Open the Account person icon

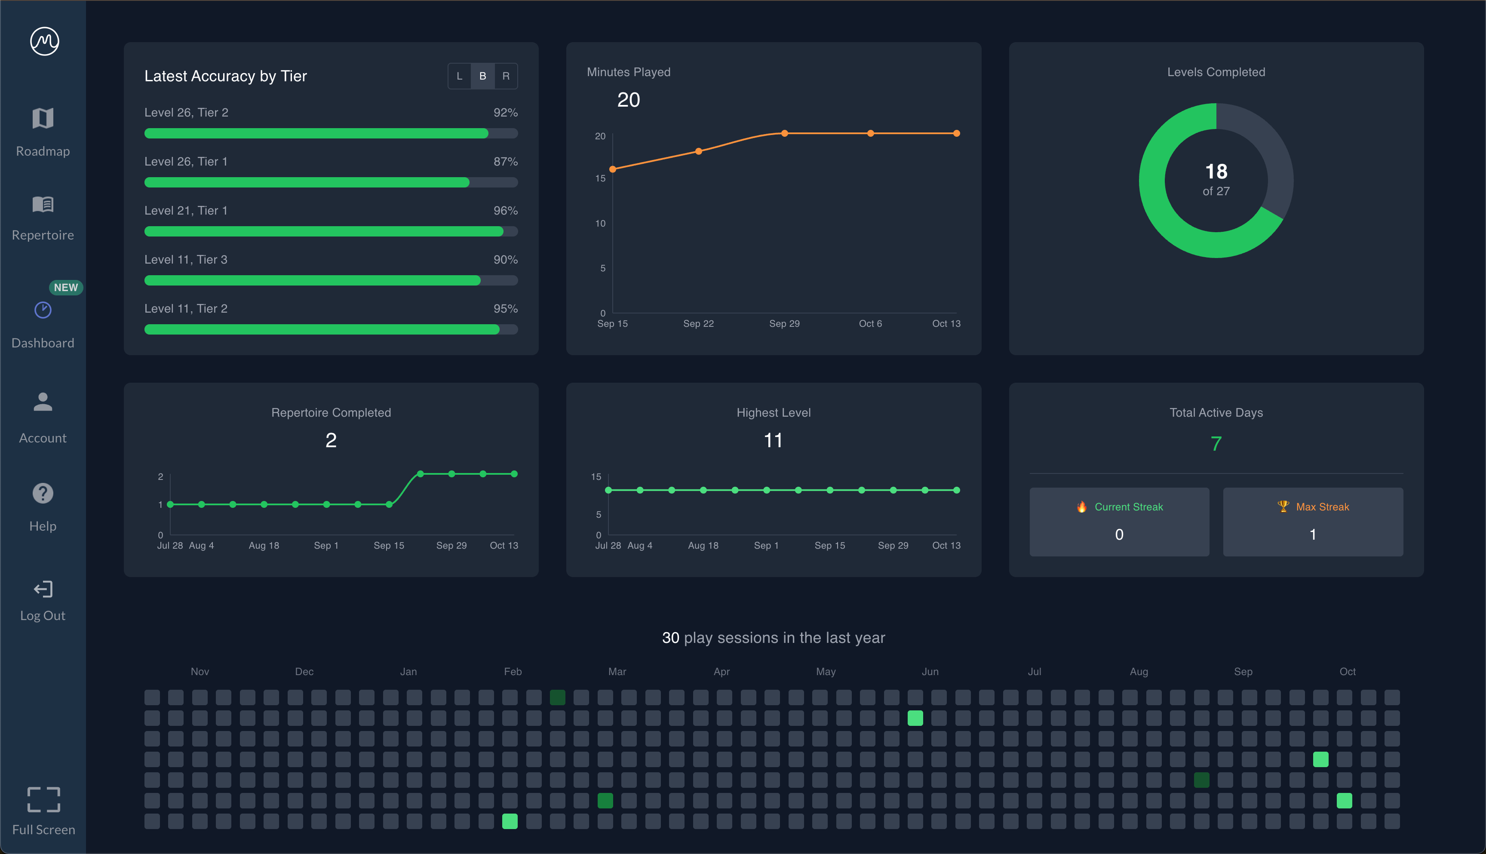click(43, 402)
